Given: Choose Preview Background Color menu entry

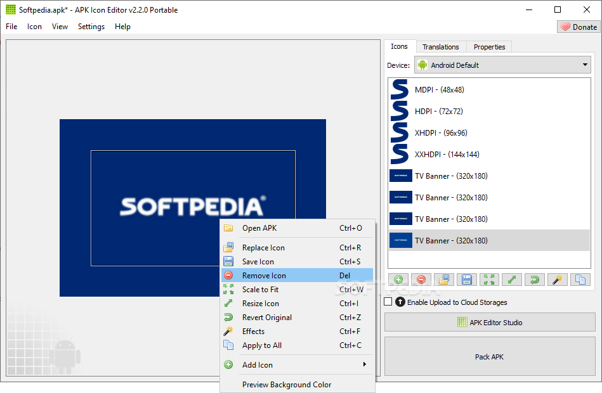Looking at the screenshot, I should click(x=297, y=385).
